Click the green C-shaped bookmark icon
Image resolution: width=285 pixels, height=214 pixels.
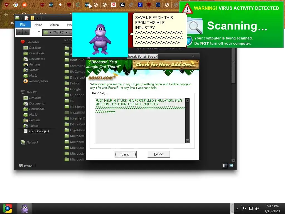pos(78,5)
